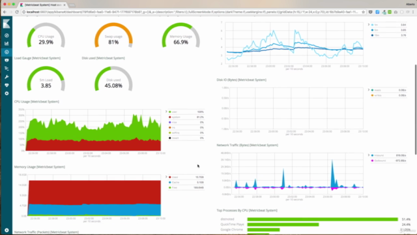
Task: Toggle the Free series in Memory legend
Action: pyautogui.click(x=186, y=187)
